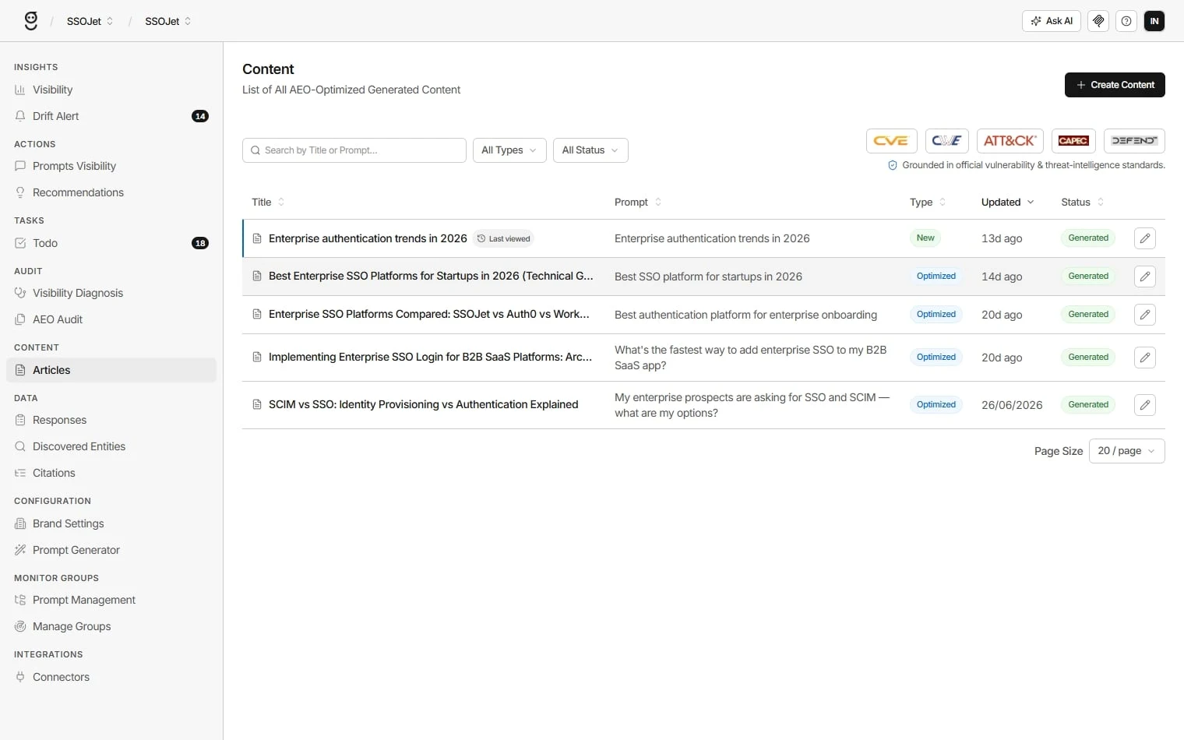Click the CWE standard badge
The image size is (1184, 740).
pos(946,141)
